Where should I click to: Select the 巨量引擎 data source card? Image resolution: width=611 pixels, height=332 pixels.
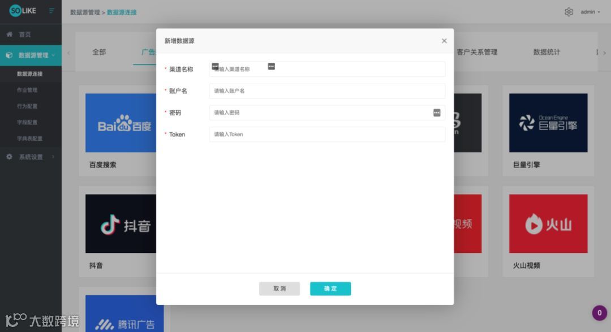coord(548,131)
